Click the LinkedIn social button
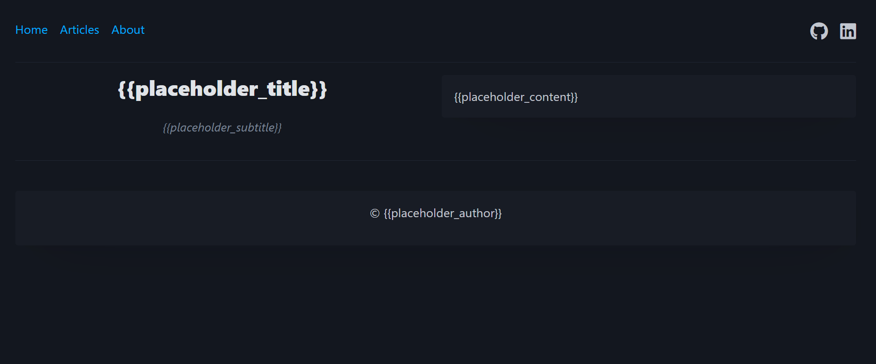The image size is (876, 364). click(x=848, y=31)
